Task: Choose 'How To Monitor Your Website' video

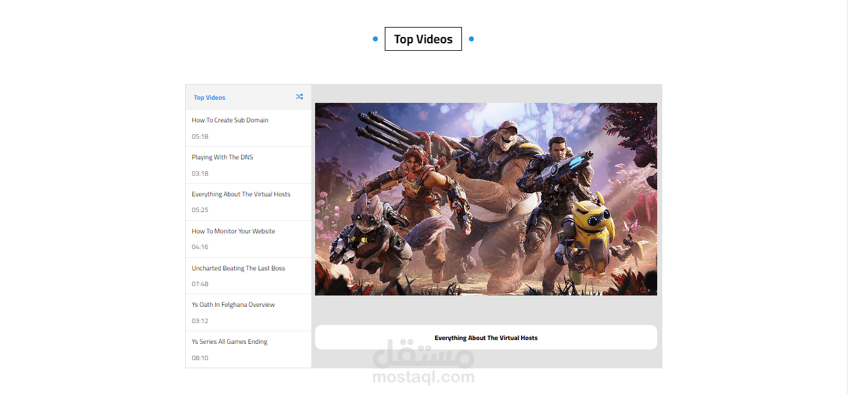Action: click(249, 239)
